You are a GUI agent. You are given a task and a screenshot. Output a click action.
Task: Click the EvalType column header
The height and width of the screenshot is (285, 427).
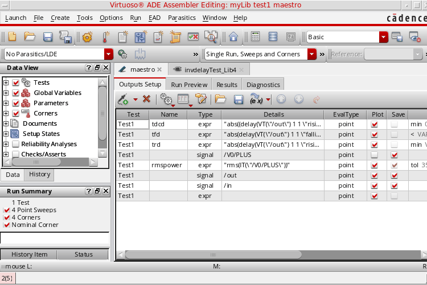click(x=346, y=114)
